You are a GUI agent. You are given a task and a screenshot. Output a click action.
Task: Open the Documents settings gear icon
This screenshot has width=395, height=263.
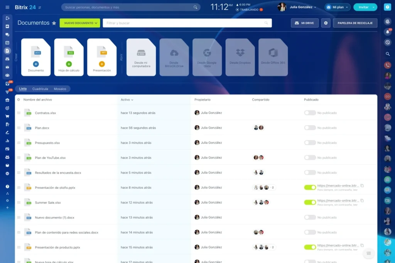[326, 23]
